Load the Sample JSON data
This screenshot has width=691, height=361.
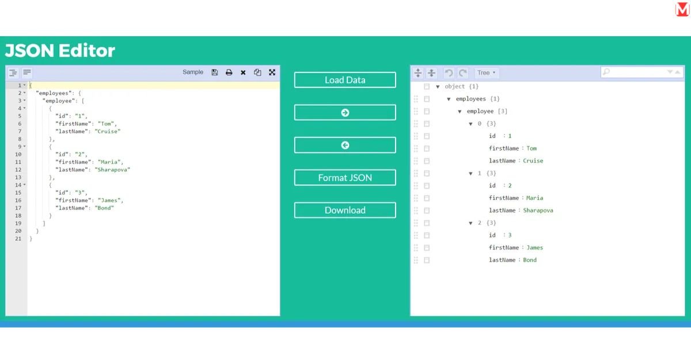[x=193, y=72]
